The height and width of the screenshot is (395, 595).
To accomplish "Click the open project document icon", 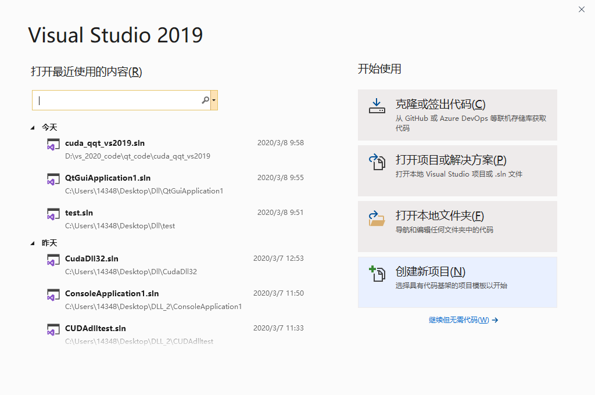I will pos(377,161).
